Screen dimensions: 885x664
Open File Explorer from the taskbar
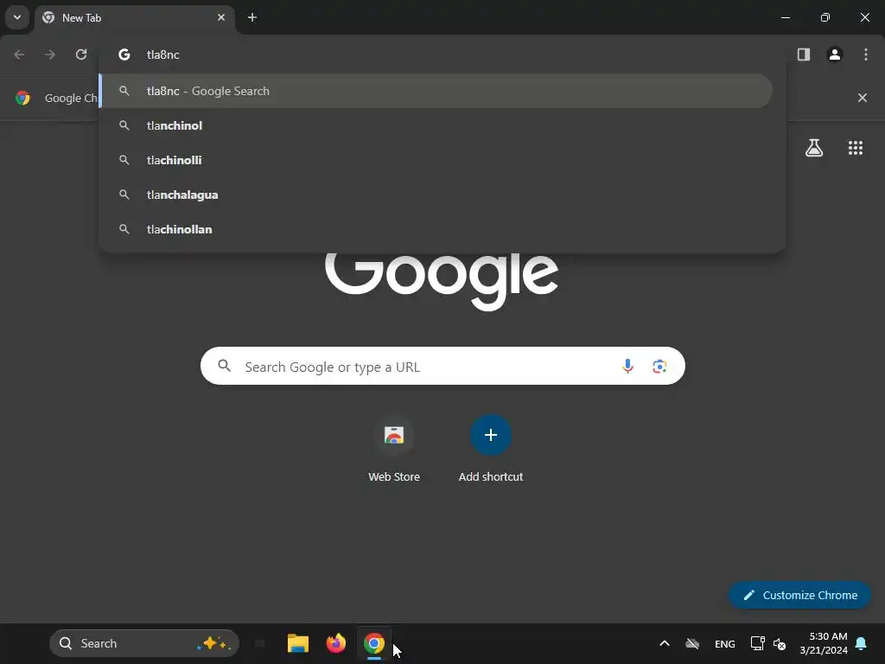[298, 643]
